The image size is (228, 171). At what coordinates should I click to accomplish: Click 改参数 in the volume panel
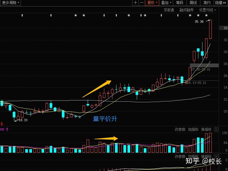pos(180,129)
